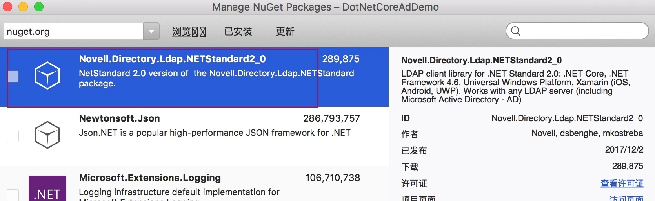Click the 下载 value 289,875 in details
Image resolution: width=655 pixels, height=201 pixels.
click(628, 166)
